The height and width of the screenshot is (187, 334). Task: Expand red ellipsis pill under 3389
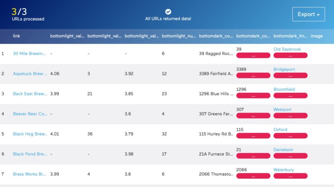point(253,76)
